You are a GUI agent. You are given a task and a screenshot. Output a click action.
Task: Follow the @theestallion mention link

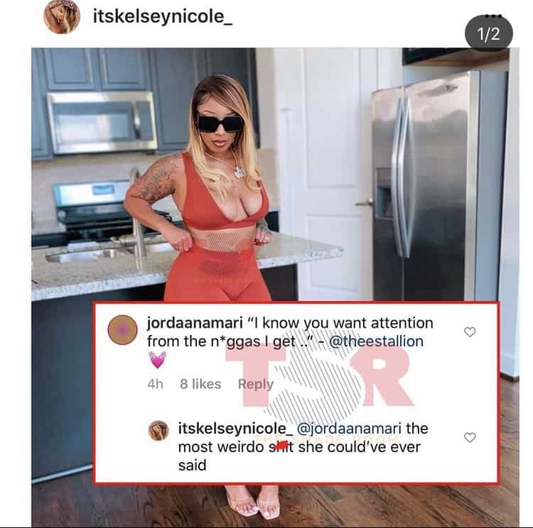coord(376,341)
